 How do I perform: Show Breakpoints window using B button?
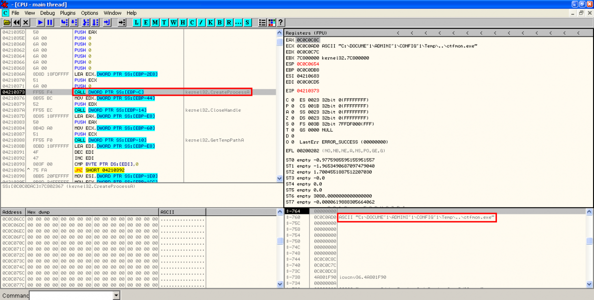click(x=219, y=23)
